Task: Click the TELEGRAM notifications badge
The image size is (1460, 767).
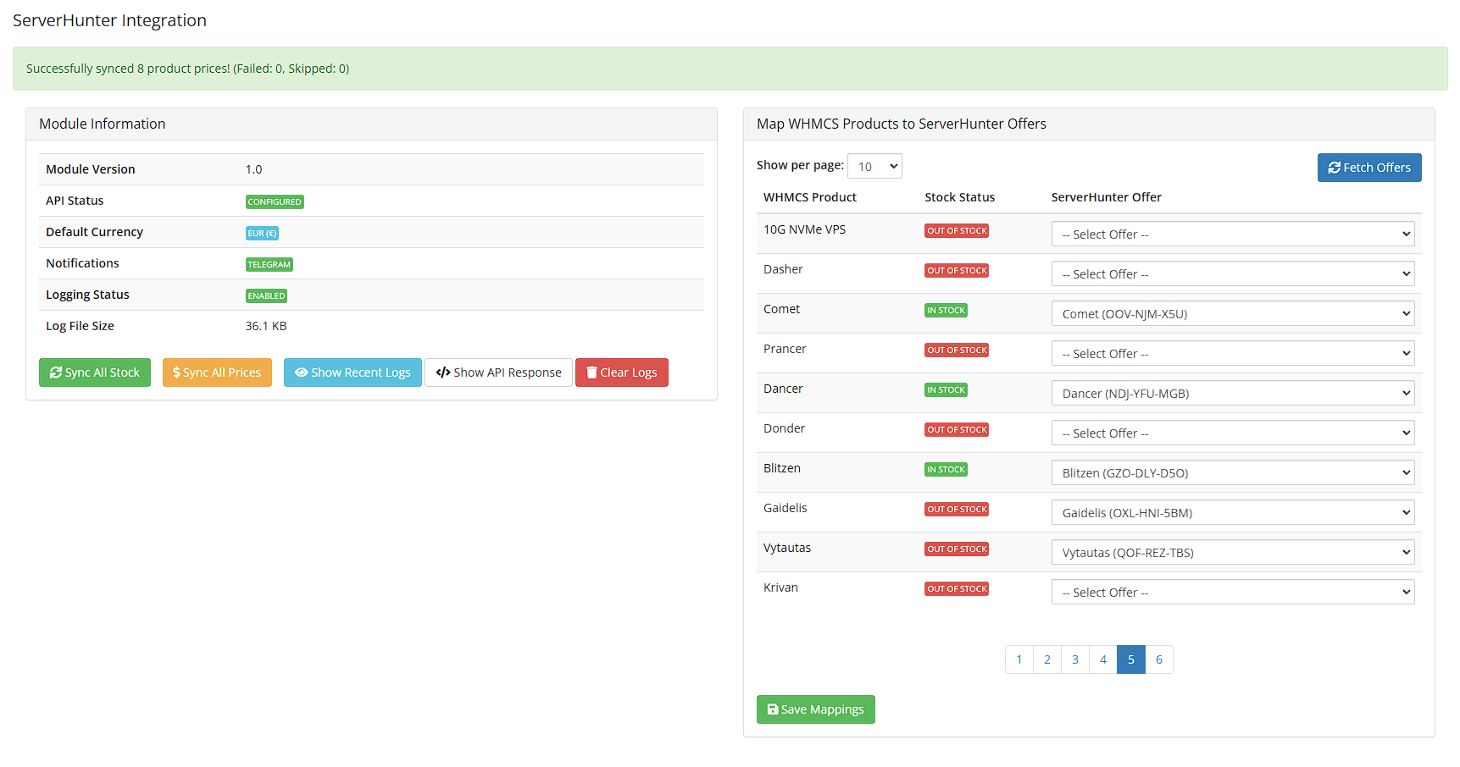Action: pyautogui.click(x=269, y=264)
